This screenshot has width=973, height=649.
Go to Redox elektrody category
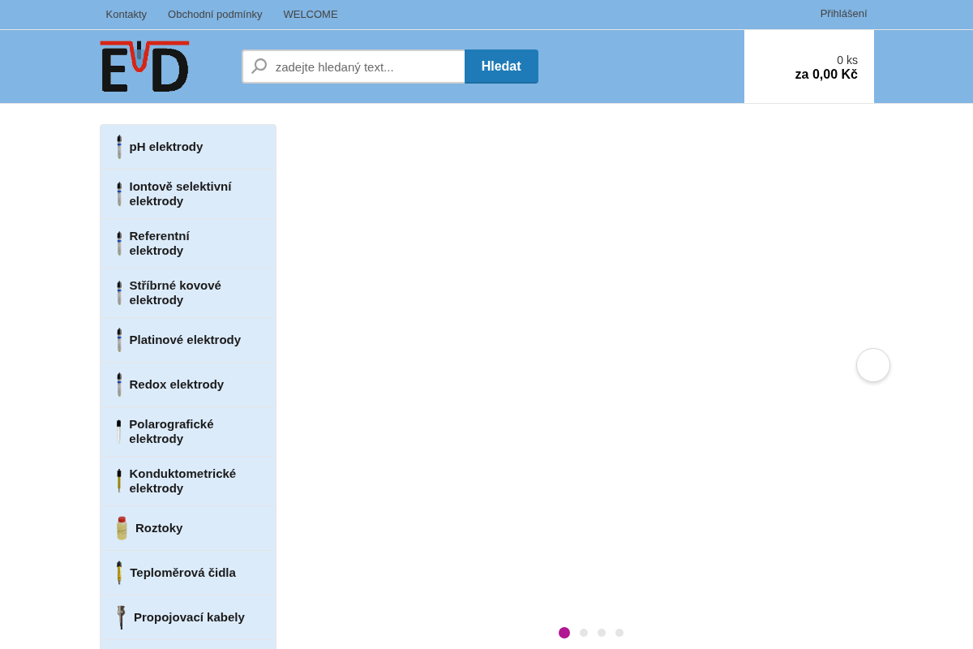click(188, 385)
